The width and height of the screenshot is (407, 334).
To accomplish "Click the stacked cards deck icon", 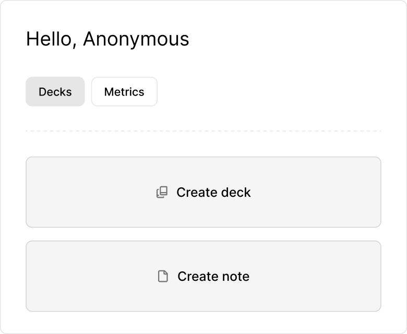I will click(x=162, y=192).
